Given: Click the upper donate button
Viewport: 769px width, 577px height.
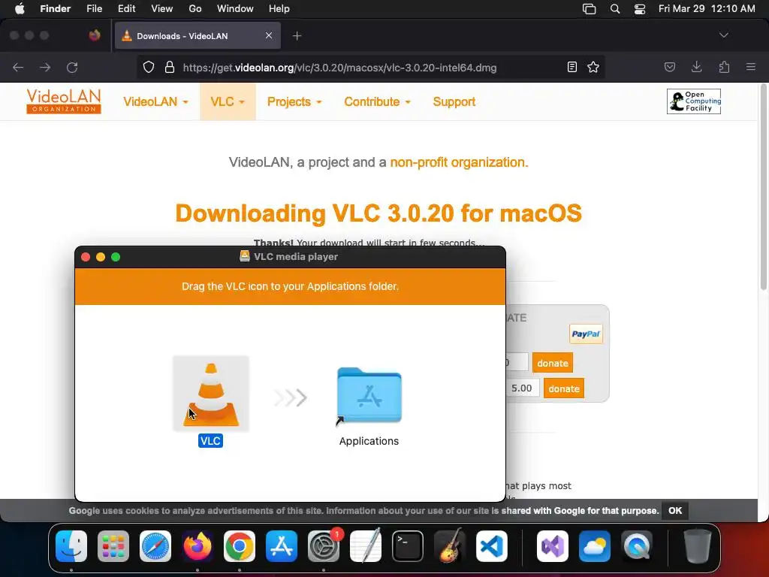Looking at the screenshot, I should (552, 363).
